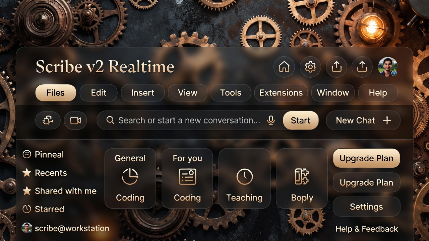Open settings via the gear icon
The height and width of the screenshot is (241, 429).
pyautogui.click(x=310, y=67)
